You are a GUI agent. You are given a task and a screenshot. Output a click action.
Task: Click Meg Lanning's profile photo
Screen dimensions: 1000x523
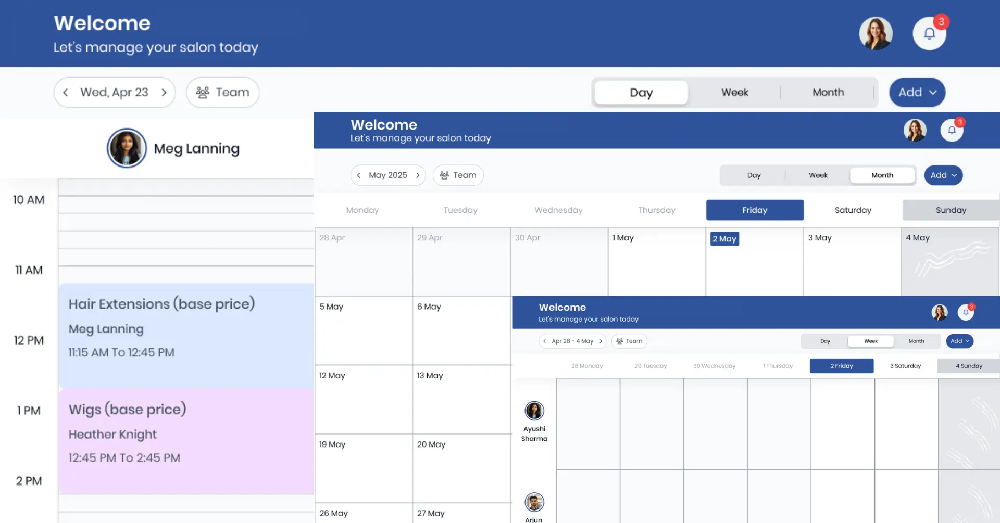click(126, 148)
